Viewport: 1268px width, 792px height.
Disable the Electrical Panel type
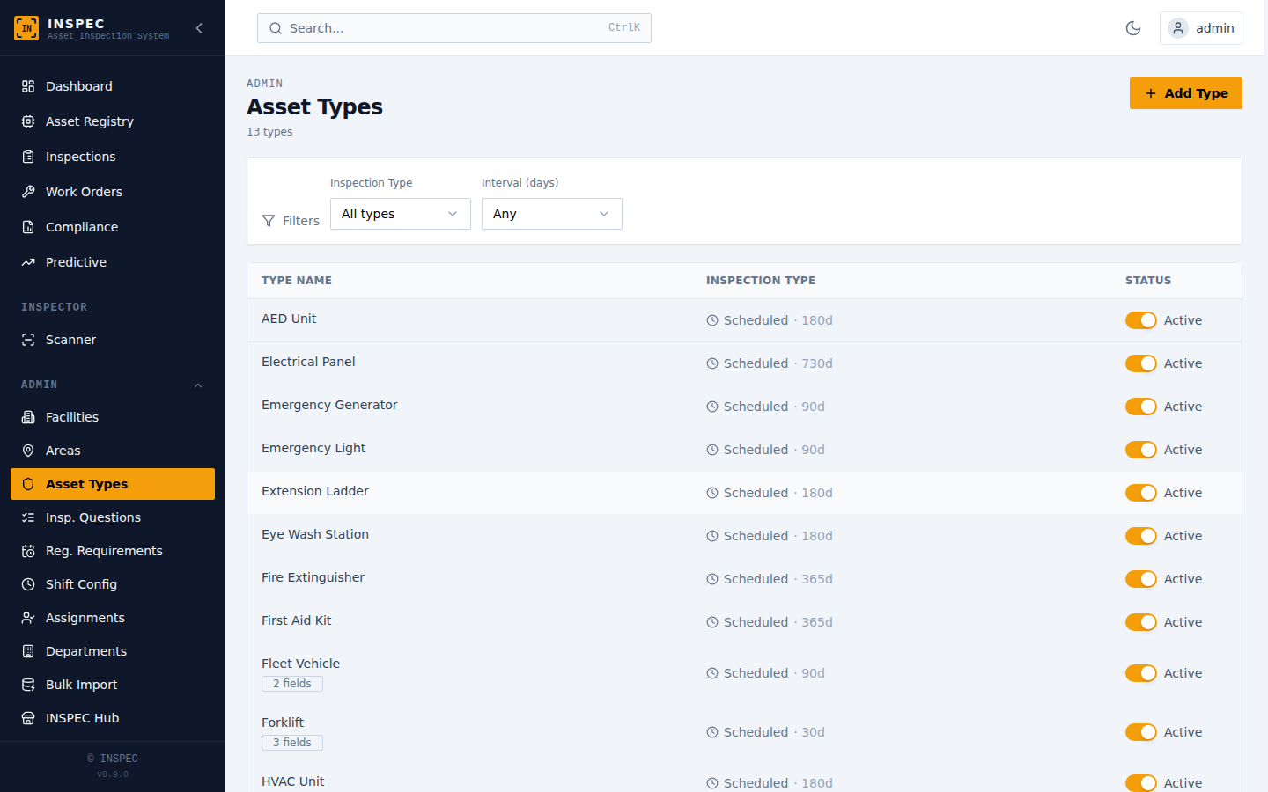(1141, 363)
